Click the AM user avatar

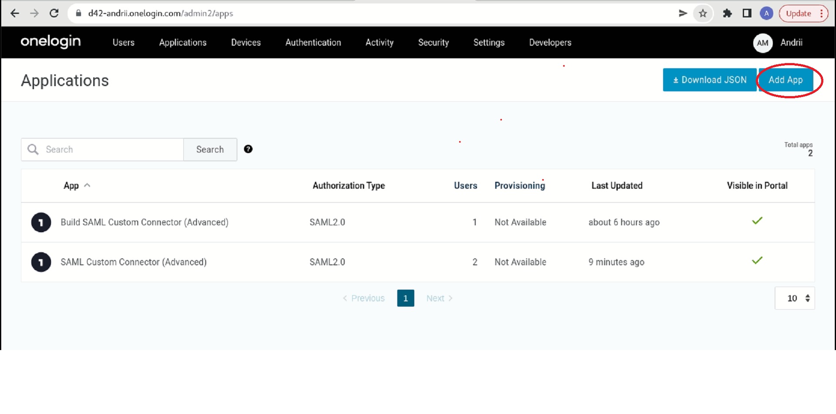click(762, 43)
